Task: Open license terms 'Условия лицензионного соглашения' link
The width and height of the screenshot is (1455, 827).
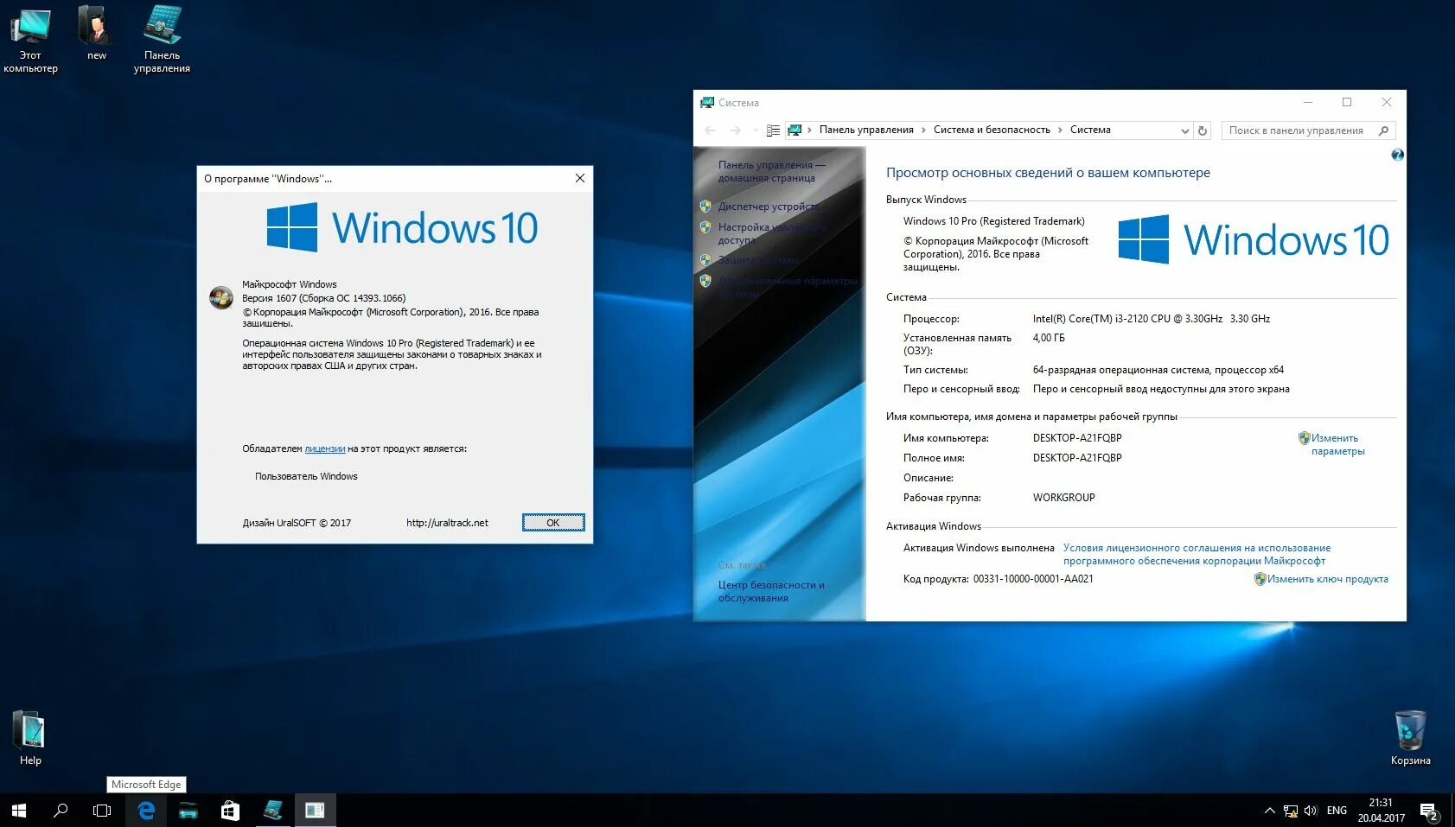Action: pos(1197,554)
